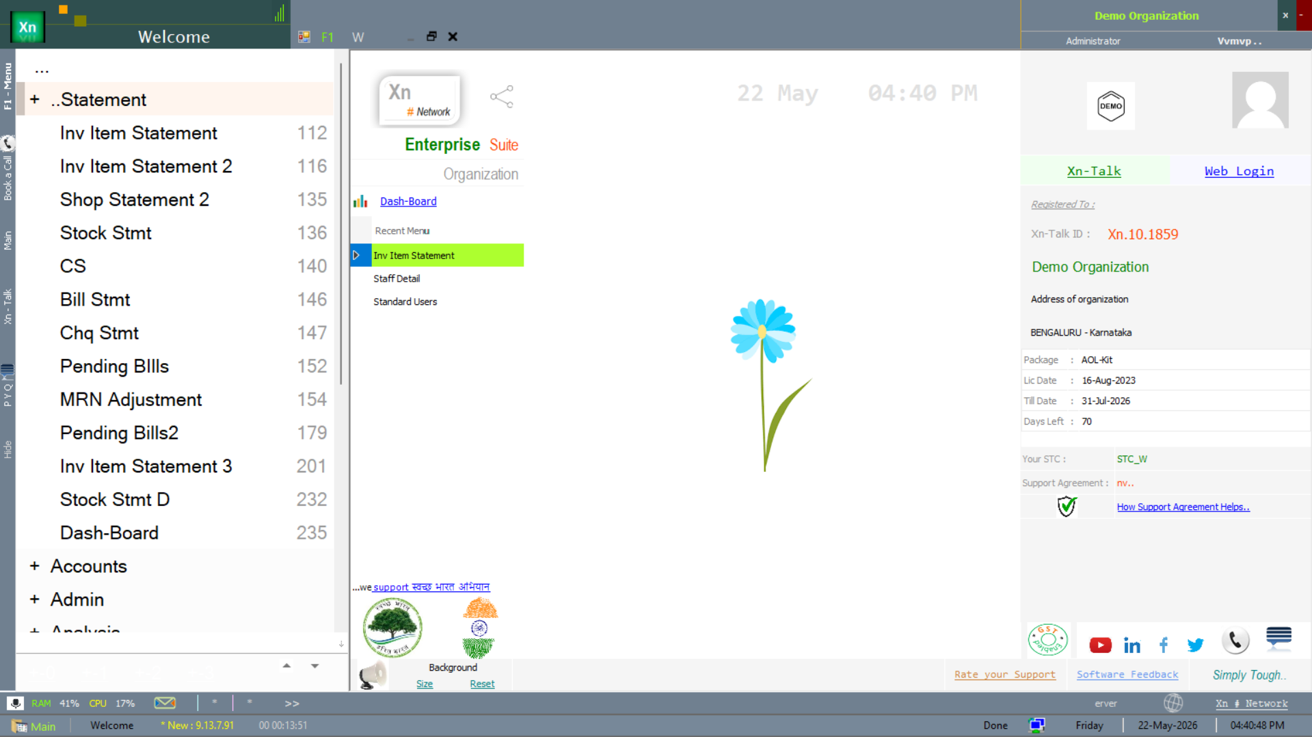The height and width of the screenshot is (737, 1312).
Task: Click the colored grid icon beside F1
Action: [304, 37]
